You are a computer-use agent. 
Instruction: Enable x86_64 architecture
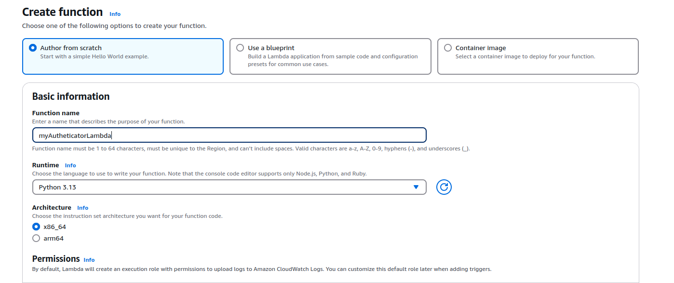pos(36,227)
